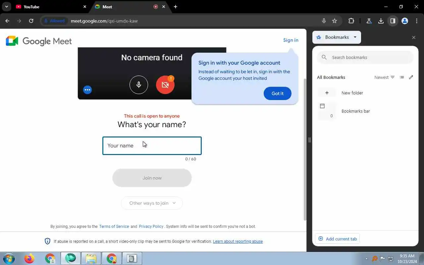Focus the Your name field

click(152, 146)
